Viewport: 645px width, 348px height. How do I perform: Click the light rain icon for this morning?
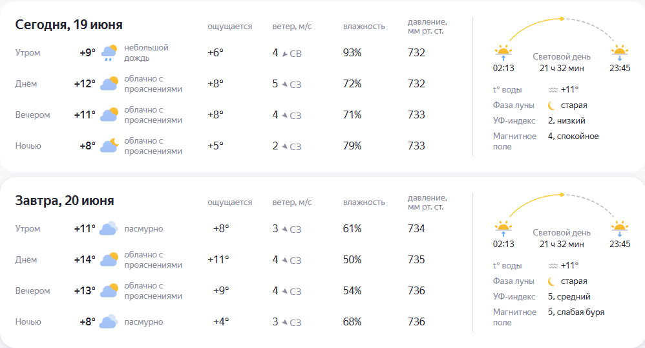[x=109, y=52]
